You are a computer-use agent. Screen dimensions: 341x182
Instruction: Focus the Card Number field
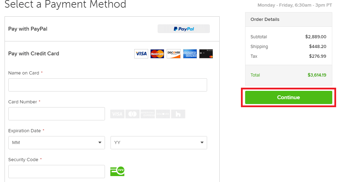tap(56, 114)
